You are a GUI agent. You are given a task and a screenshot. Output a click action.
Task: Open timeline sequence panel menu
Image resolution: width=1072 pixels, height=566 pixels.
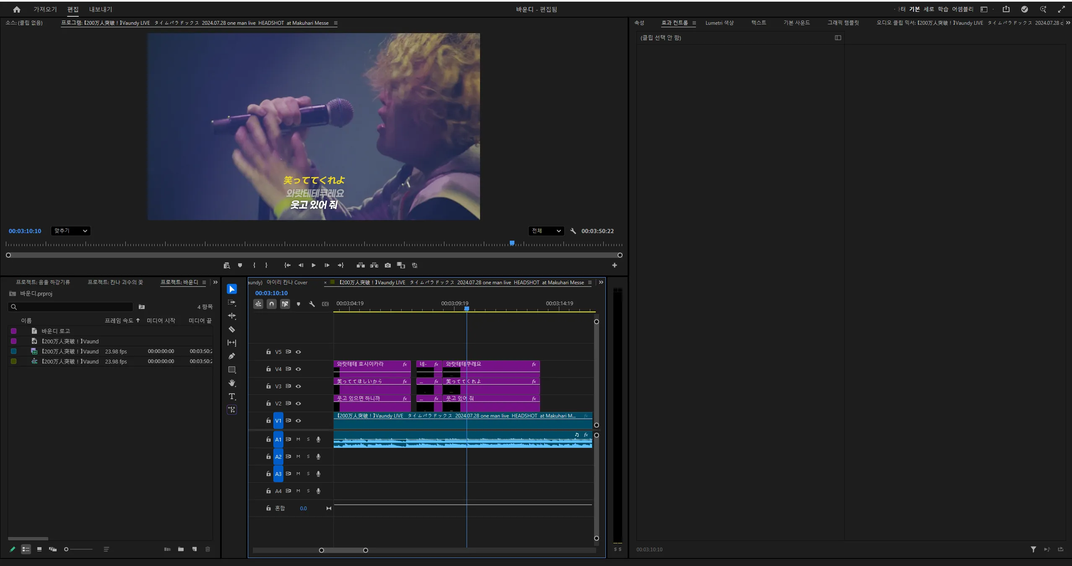coord(590,283)
